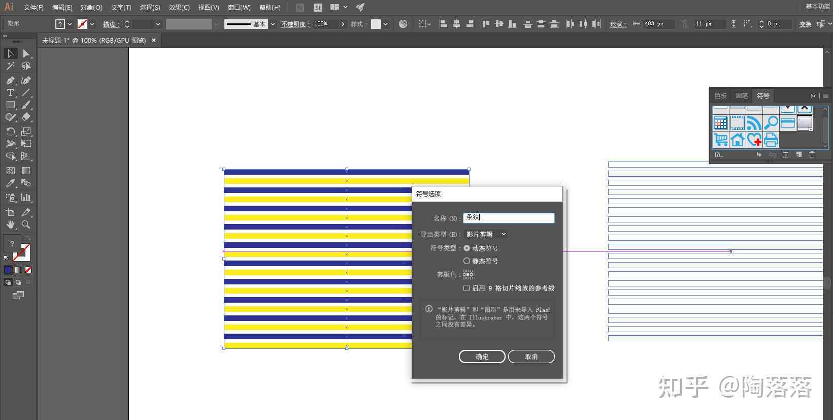Close the 未标题-1 document tab
The width and height of the screenshot is (833, 420).
click(154, 40)
